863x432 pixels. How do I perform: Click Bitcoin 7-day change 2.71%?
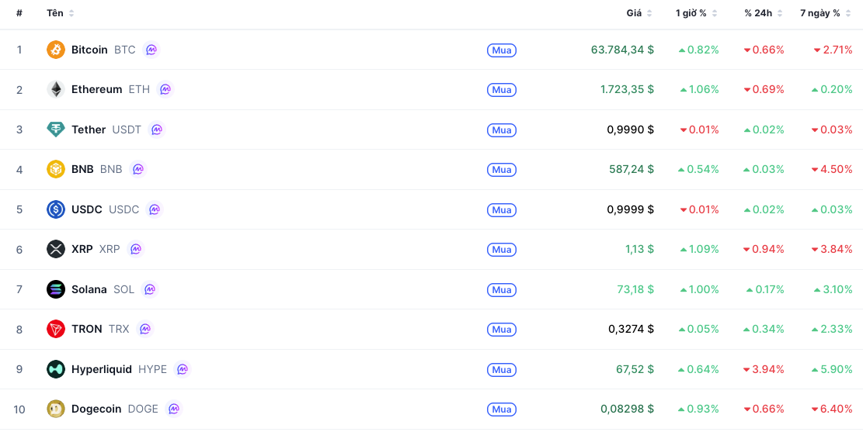[833, 50]
